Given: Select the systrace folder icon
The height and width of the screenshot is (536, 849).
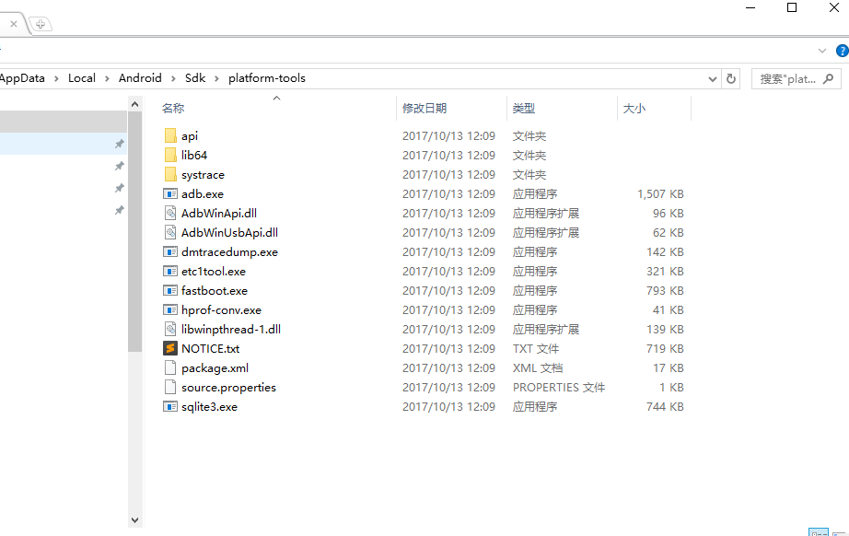Looking at the screenshot, I should tap(170, 174).
